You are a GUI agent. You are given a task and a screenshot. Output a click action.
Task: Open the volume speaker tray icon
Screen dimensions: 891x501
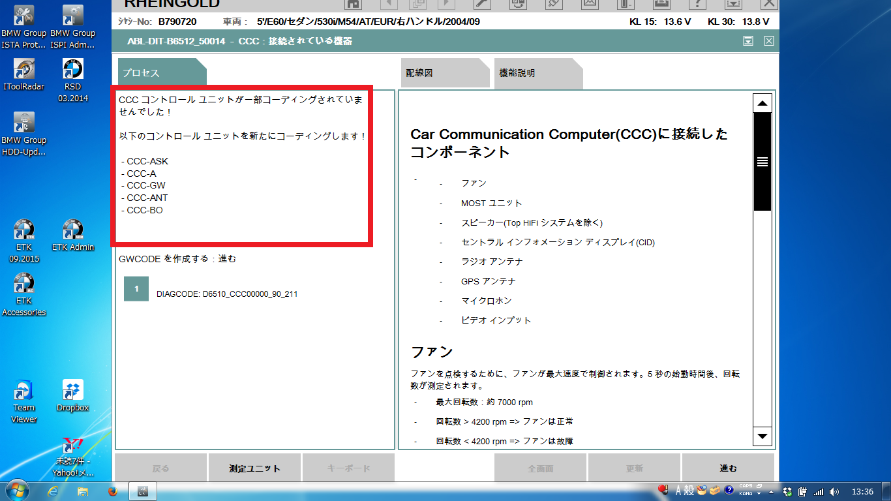pyautogui.click(x=834, y=491)
